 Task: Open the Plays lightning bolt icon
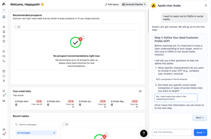[4, 96]
